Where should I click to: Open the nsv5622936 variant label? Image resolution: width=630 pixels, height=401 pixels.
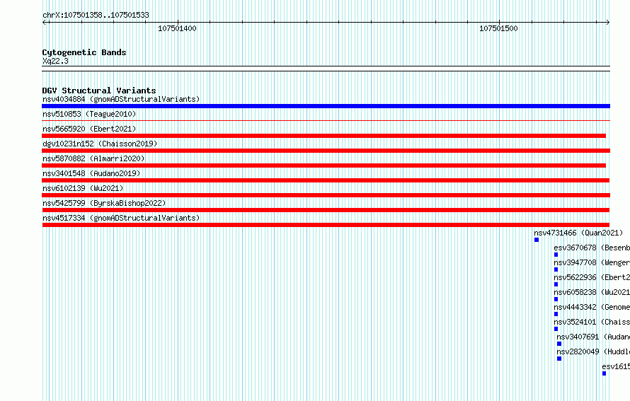tap(592, 277)
